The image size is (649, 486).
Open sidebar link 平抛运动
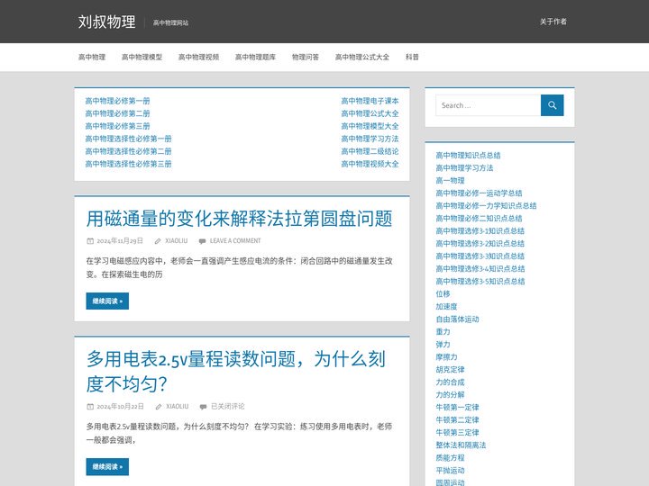(x=450, y=471)
